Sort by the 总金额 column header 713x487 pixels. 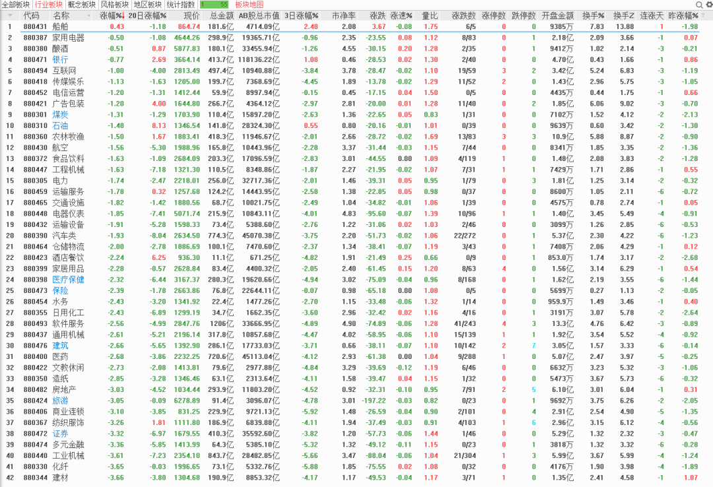click(x=221, y=15)
